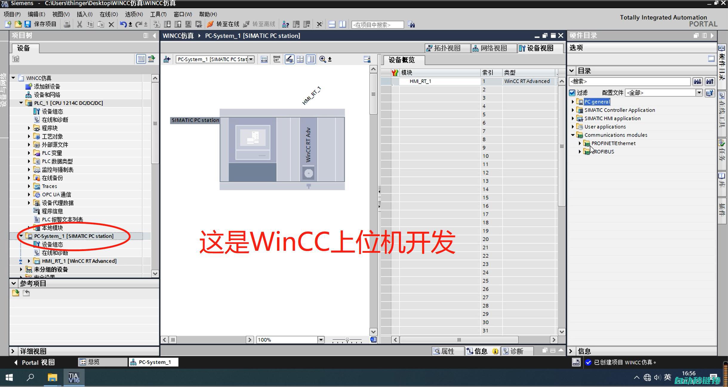Expand the 详细视图 details panel
Viewport: 728px width, 387px height.
click(13, 351)
